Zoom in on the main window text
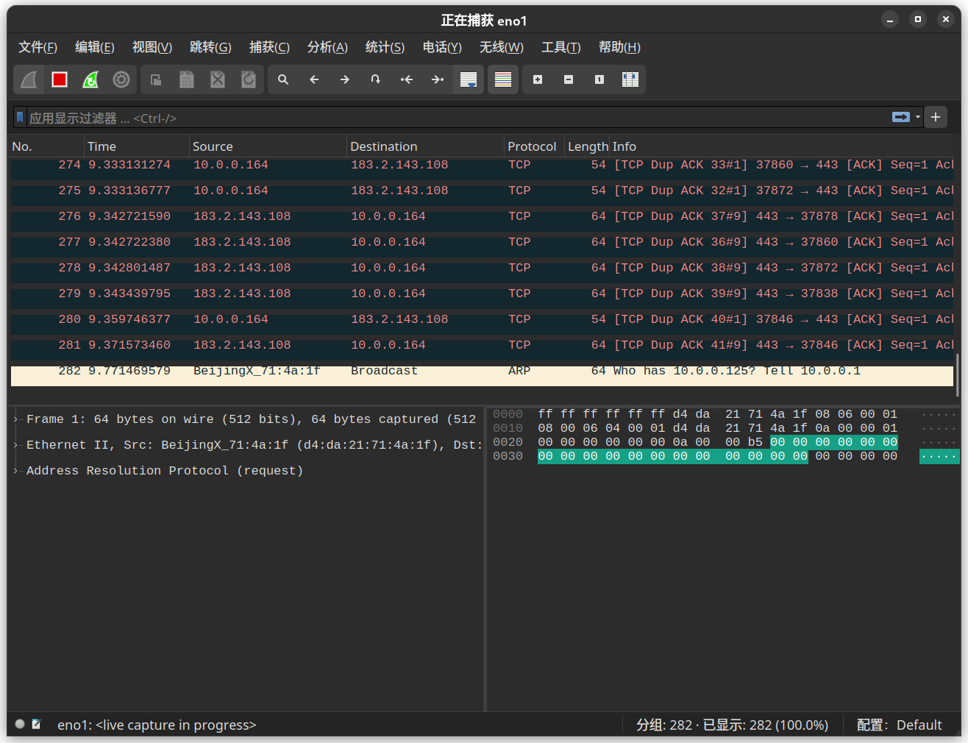Viewport: 968px width, 743px height. 538,79
